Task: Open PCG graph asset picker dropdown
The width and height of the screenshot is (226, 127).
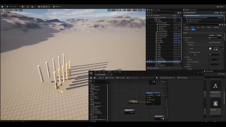Action: (217, 47)
